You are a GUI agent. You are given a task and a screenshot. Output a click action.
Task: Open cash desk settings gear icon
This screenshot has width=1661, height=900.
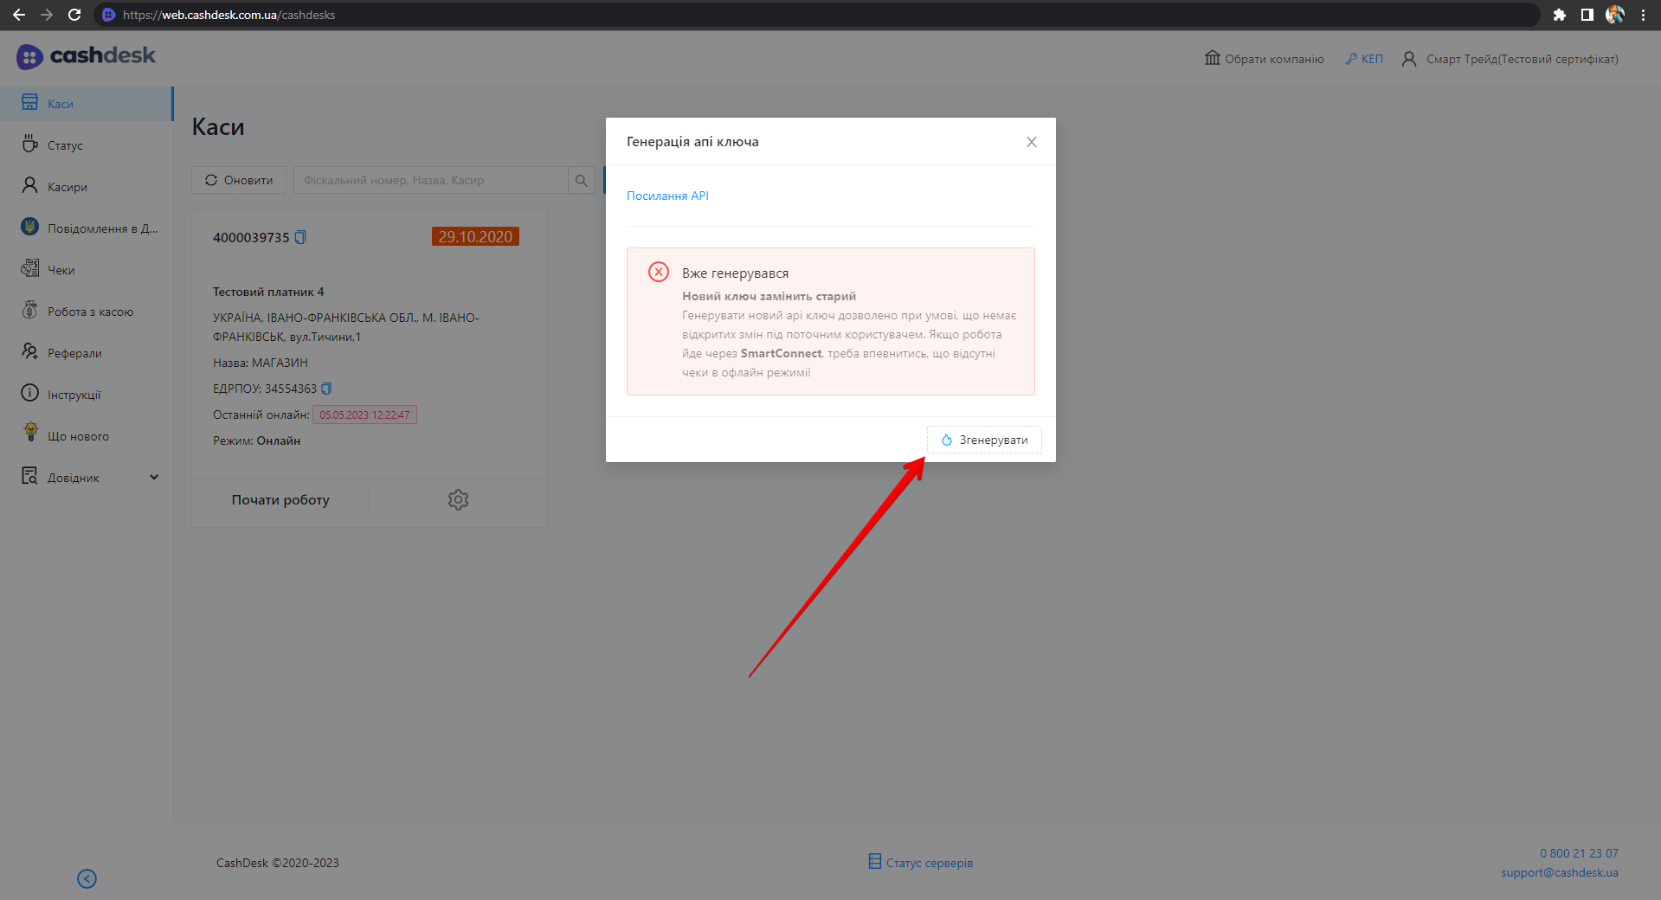(458, 500)
